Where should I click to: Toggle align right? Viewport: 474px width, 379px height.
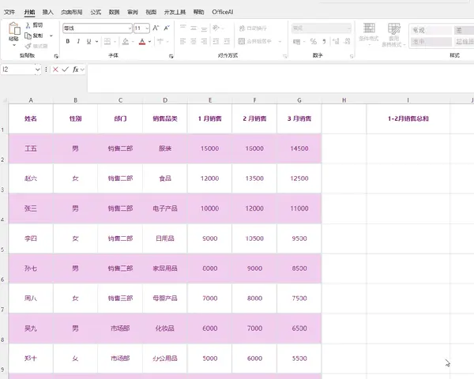[x=205, y=41]
